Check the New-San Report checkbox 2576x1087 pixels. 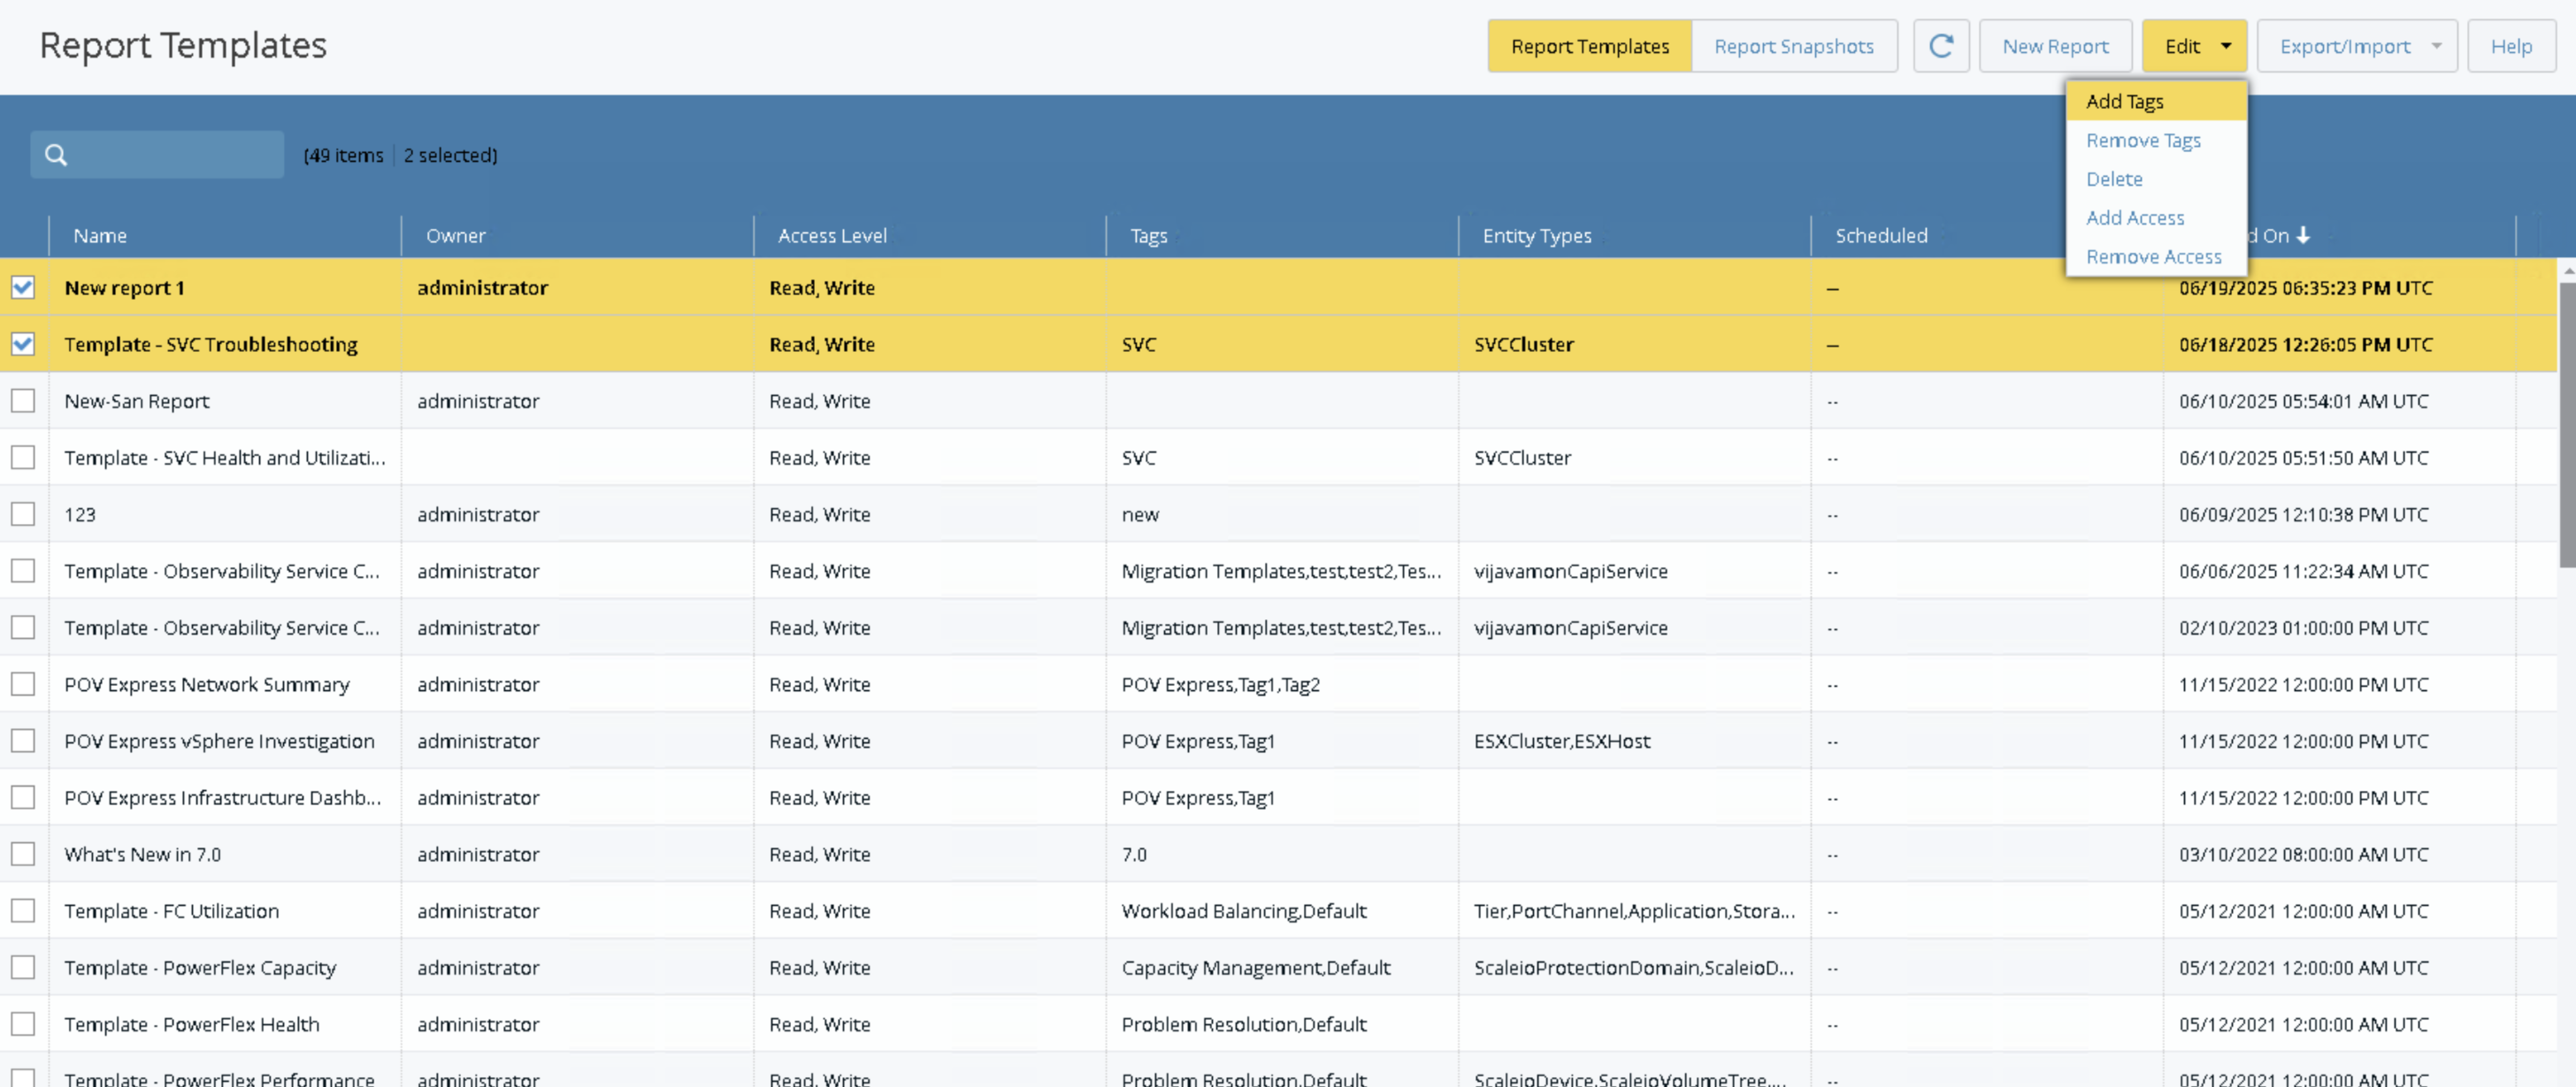pos(23,401)
